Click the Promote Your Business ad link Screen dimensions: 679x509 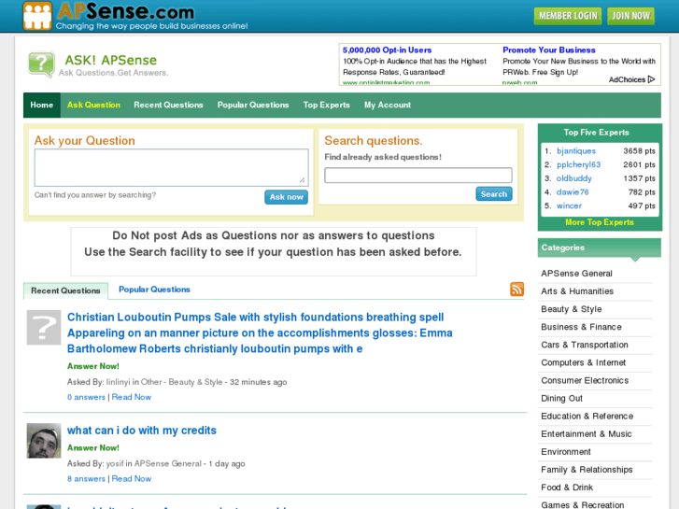[x=548, y=49]
